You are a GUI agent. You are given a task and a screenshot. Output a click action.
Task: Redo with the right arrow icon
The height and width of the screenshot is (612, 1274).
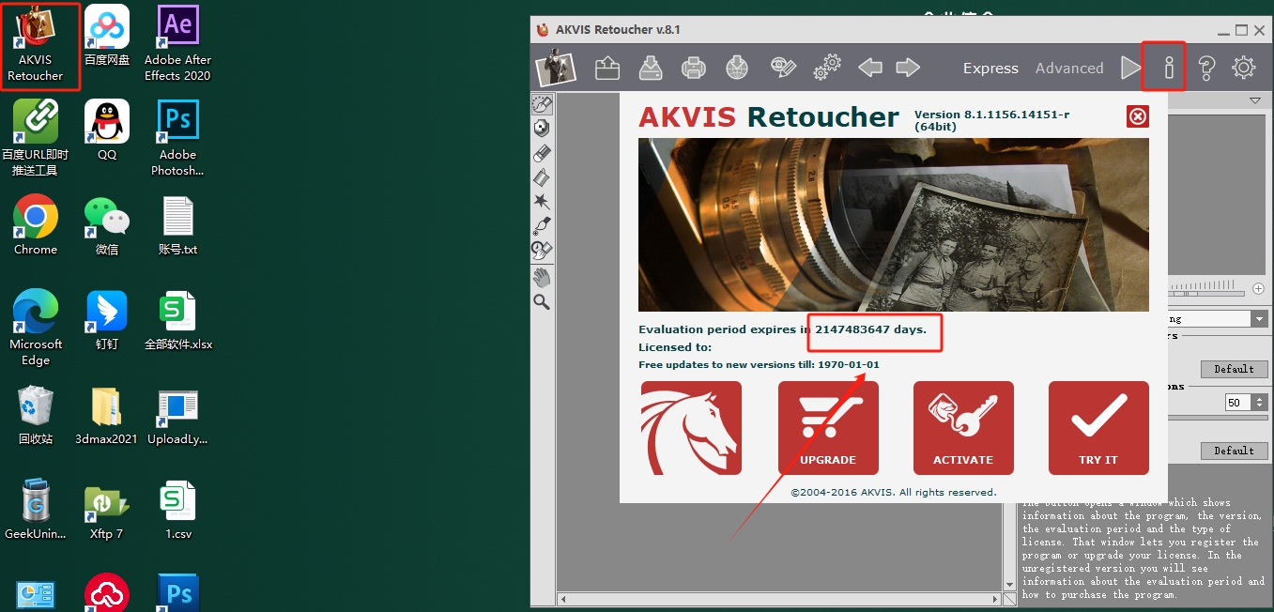[x=908, y=68]
